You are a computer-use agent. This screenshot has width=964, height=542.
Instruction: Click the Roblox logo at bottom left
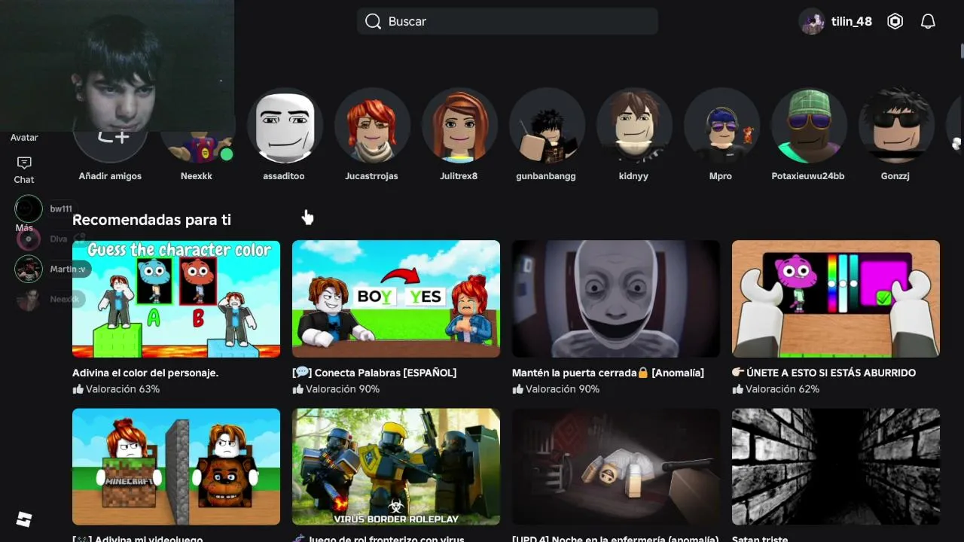(24, 519)
